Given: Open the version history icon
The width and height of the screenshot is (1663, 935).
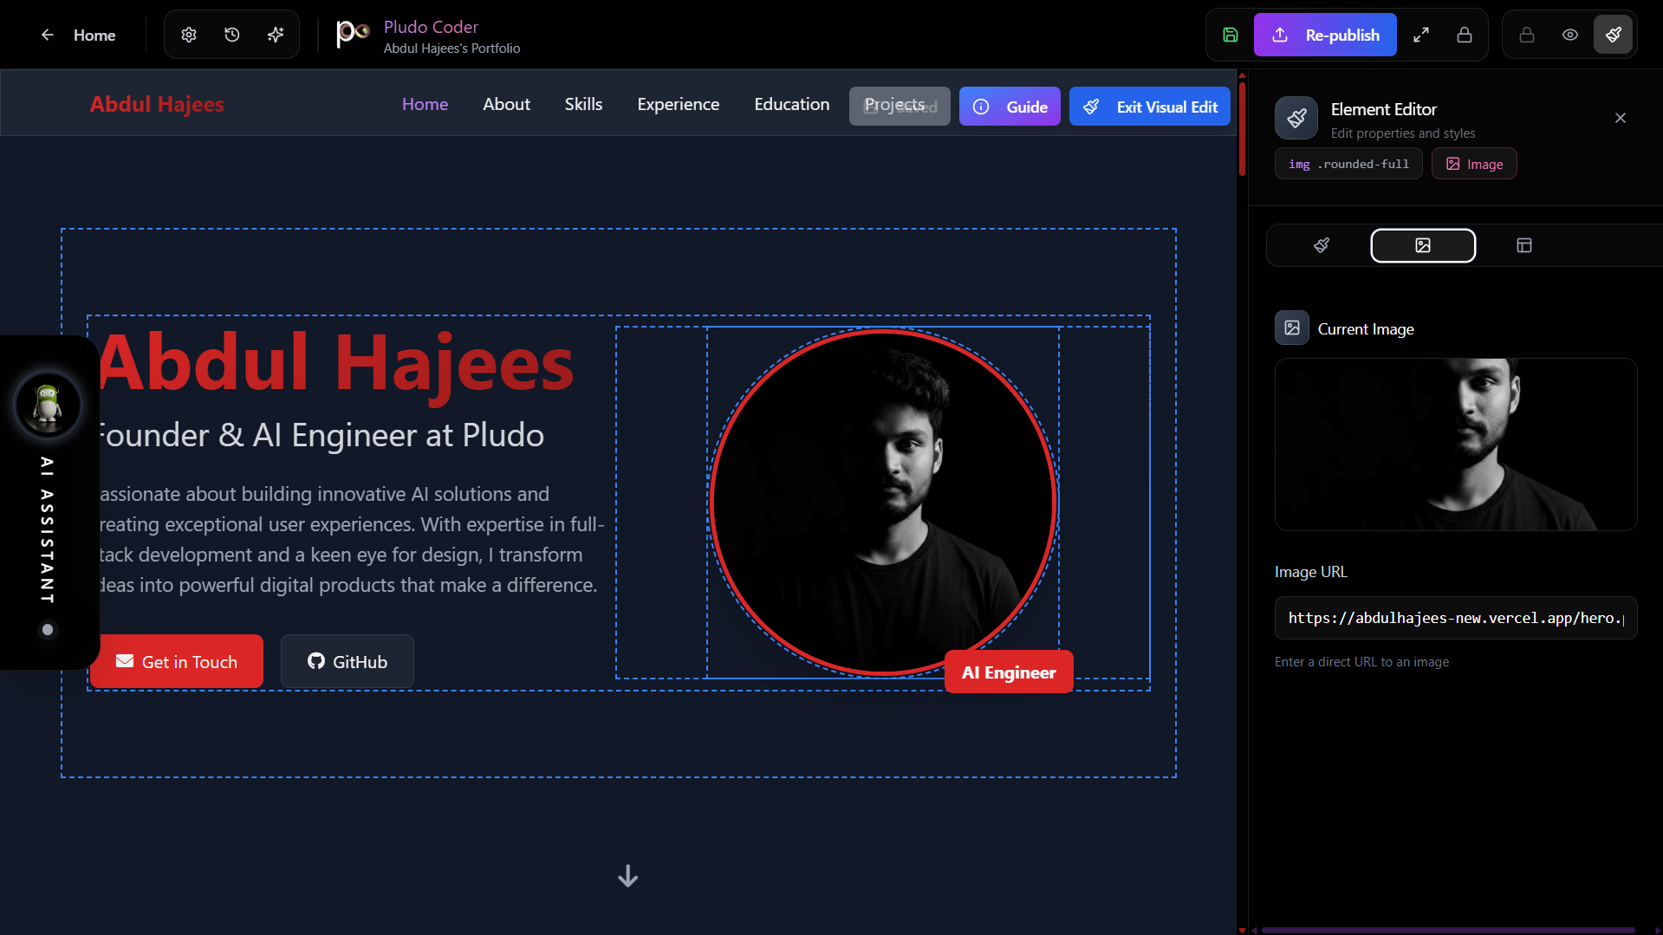Looking at the screenshot, I should pos(231,35).
